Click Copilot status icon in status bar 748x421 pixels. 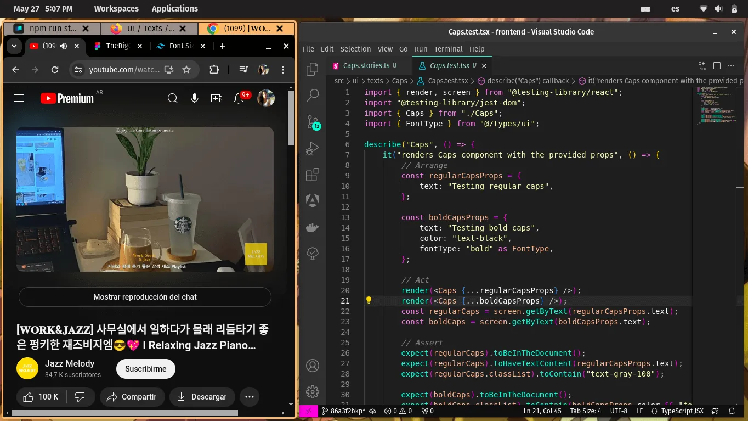coord(715,411)
